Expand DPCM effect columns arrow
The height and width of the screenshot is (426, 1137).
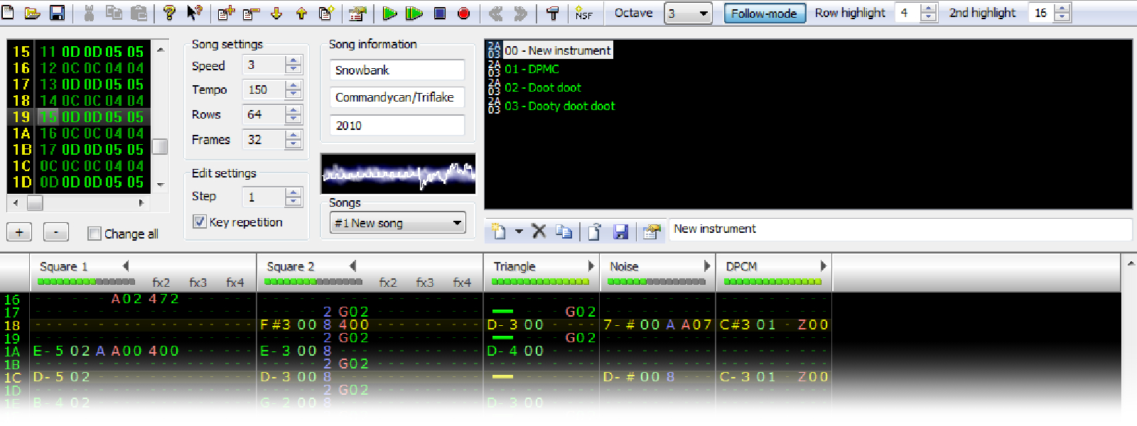pos(823,266)
